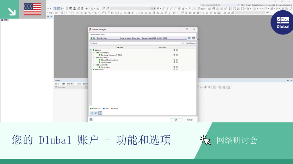
Task: Select the 'RFEM 6' row
Action: click(x=98, y=50)
